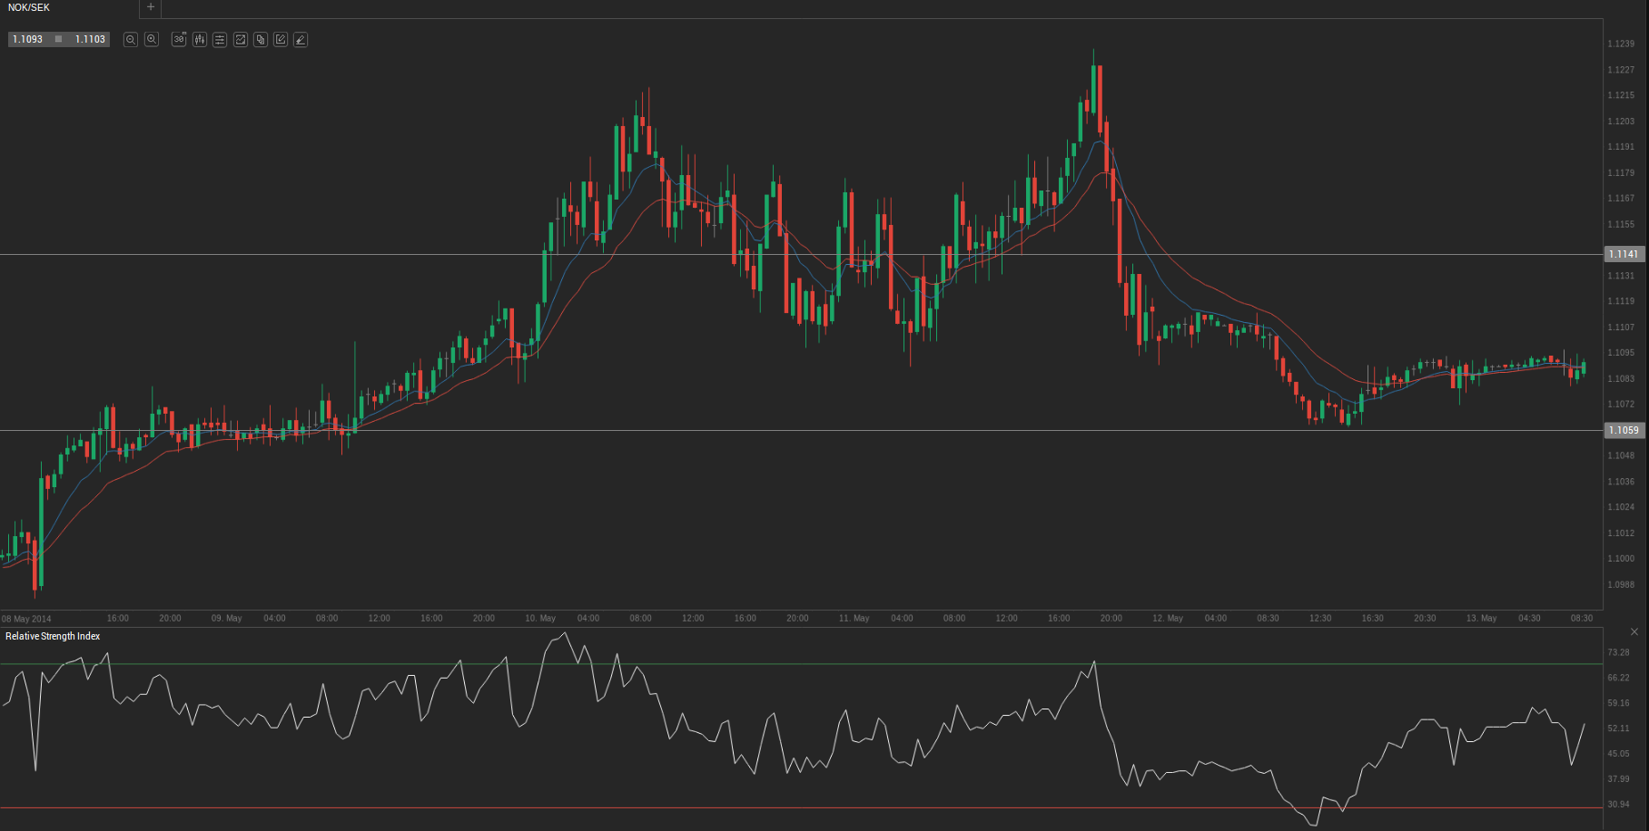
Task: Open the 30-minute timeframe selector
Action: (179, 40)
